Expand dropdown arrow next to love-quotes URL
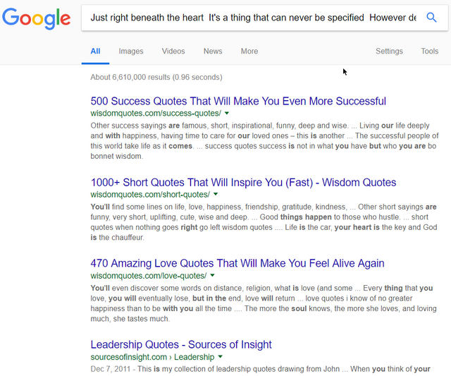451x376 pixels. pos(212,276)
